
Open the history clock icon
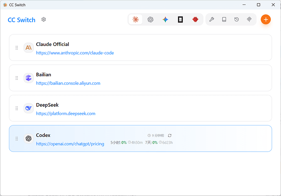237,19
